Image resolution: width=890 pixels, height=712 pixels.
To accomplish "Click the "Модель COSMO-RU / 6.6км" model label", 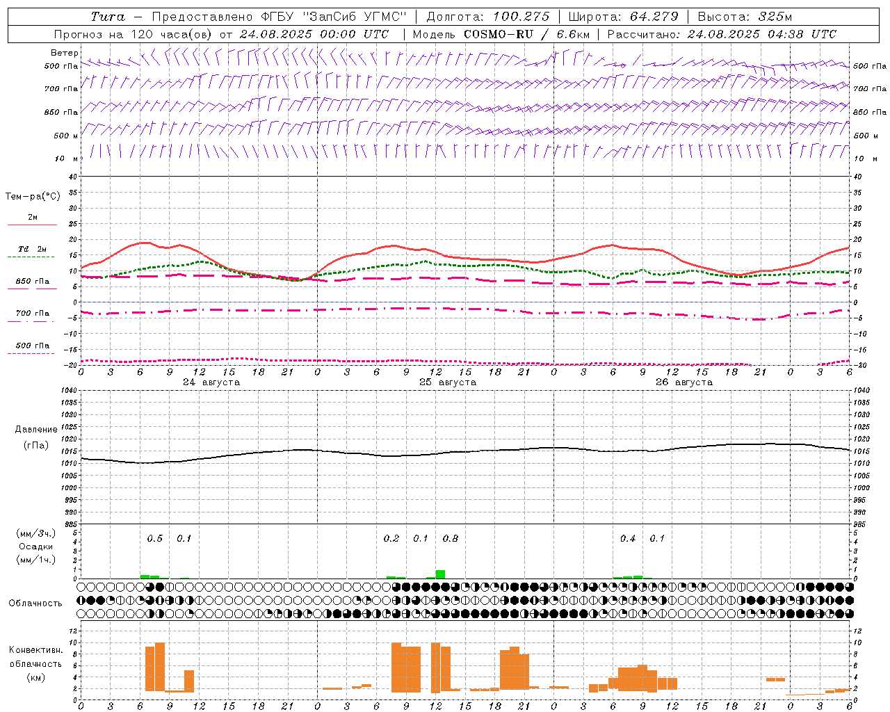I will click(501, 34).
